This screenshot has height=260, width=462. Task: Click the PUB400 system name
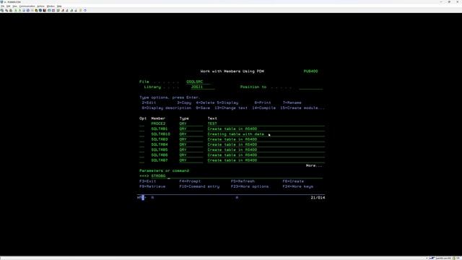coord(311,71)
